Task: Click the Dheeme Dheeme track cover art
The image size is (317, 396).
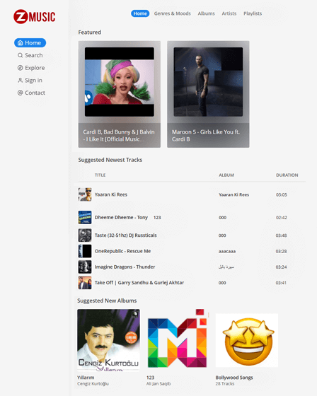Action: point(85,218)
